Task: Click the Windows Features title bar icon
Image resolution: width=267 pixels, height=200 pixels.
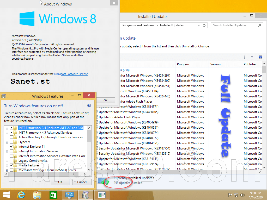Action: (4, 96)
